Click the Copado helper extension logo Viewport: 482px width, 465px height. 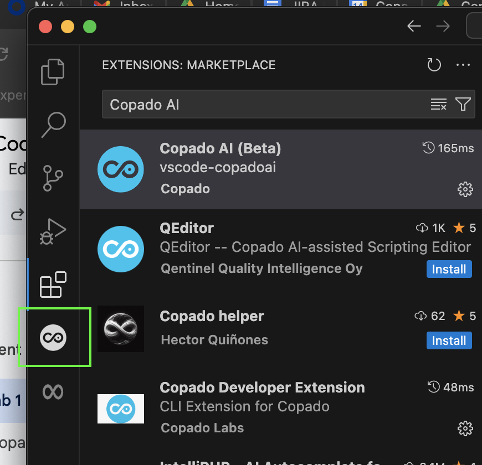click(x=121, y=329)
